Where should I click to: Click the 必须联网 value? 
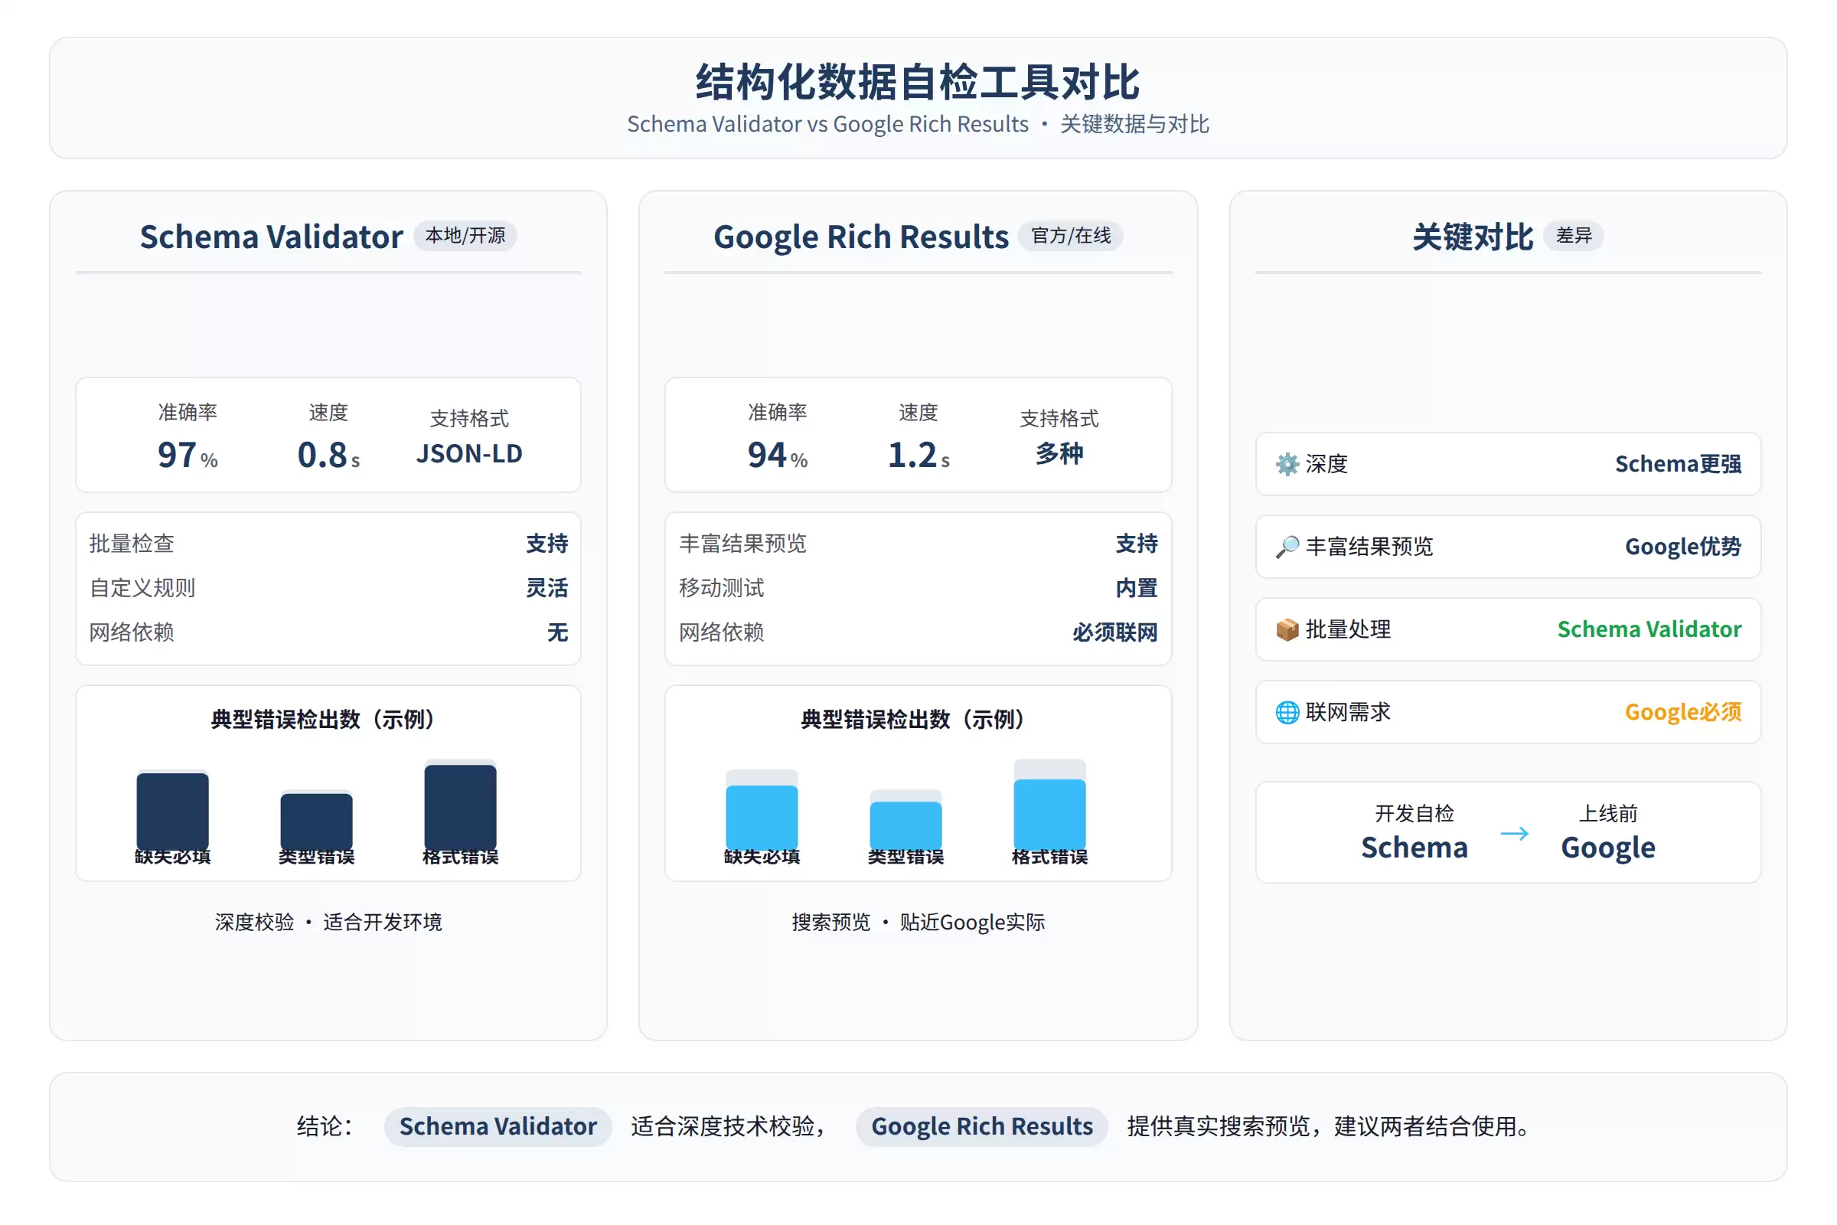[1114, 633]
